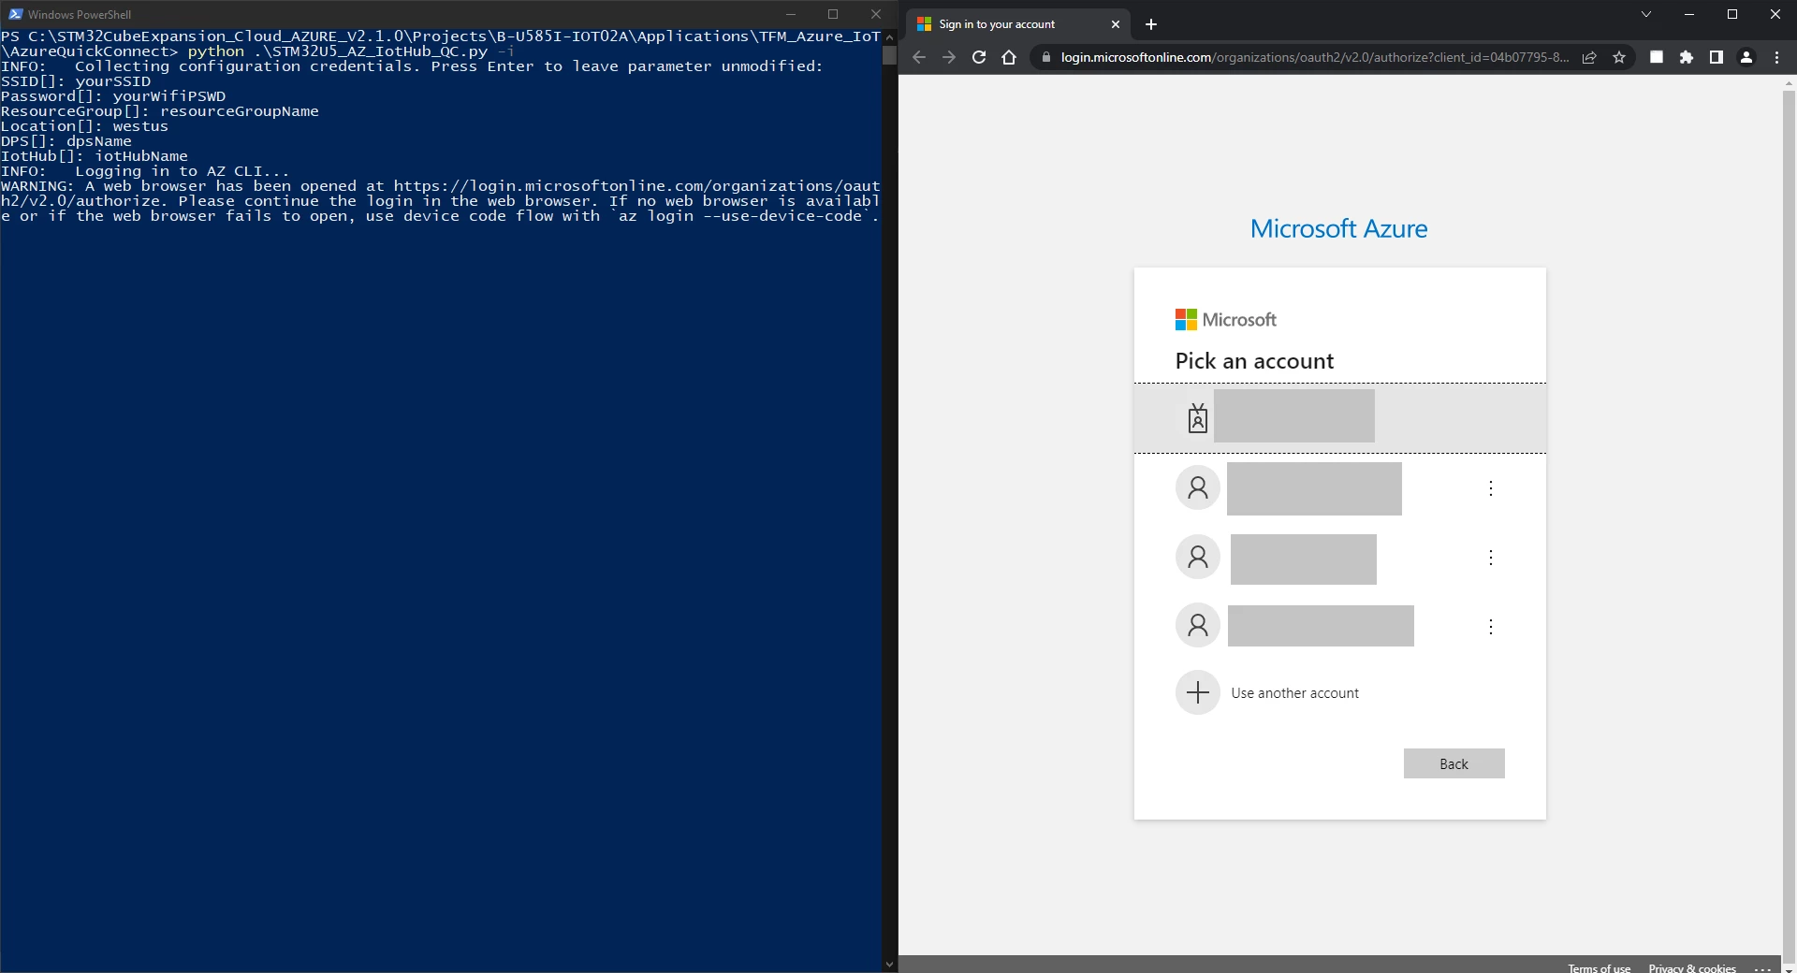Click the browser address bar URL
The height and width of the screenshot is (973, 1797).
point(1315,57)
